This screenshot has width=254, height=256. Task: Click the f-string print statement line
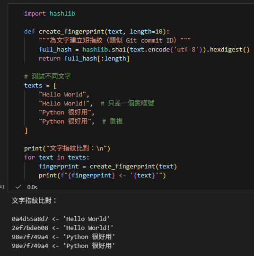coord(102,176)
